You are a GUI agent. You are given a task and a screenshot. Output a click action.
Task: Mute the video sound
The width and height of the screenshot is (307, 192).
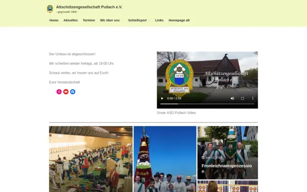point(232,98)
